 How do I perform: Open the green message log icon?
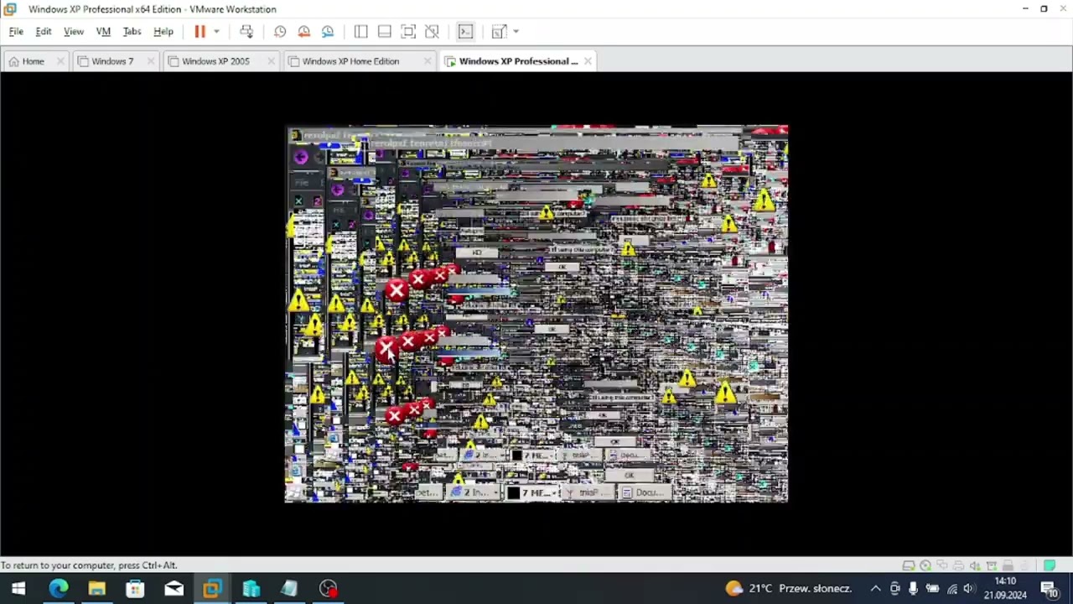tap(1050, 565)
